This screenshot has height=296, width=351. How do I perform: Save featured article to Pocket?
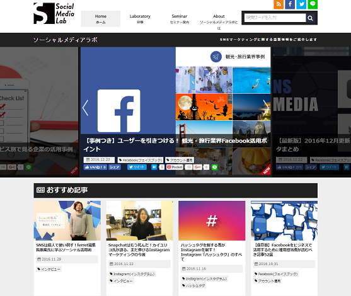tap(175, 167)
